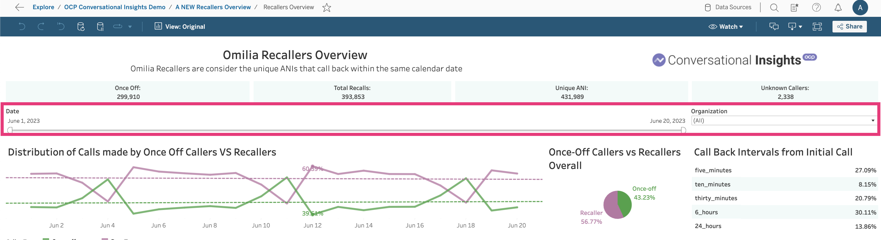Open the user account avatar A

[860, 7]
